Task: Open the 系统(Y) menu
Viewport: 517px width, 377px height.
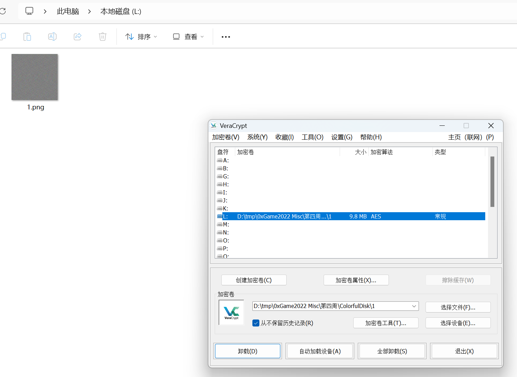Action: tap(257, 137)
